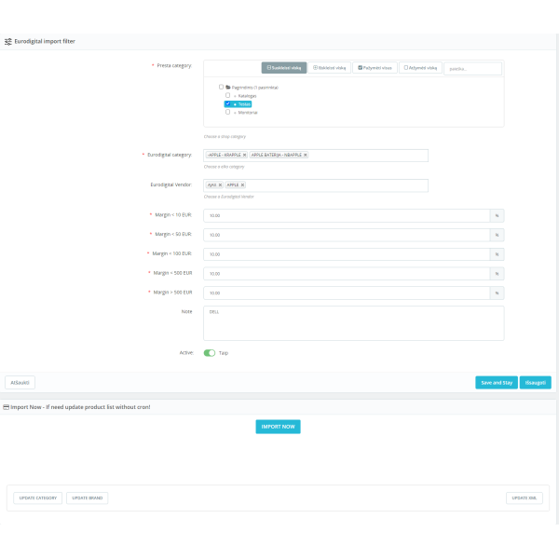Image resolution: width=559 pixels, height=559 pixels.
Task: Click the Margin < 10 EUR input
Action: [x=347, y=216]
